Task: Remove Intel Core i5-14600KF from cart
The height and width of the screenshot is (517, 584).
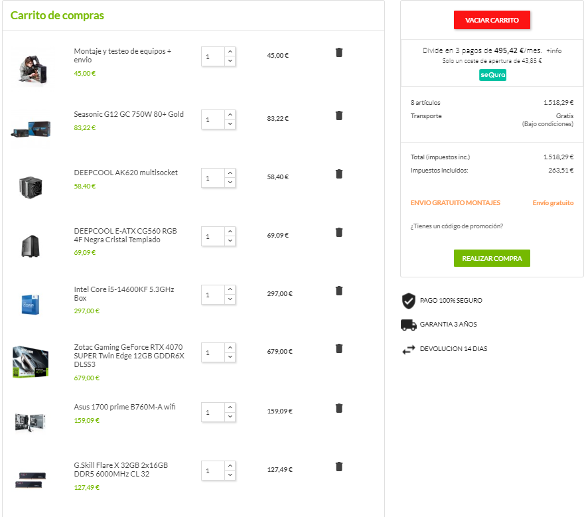Action: click(x=339, y=291)
